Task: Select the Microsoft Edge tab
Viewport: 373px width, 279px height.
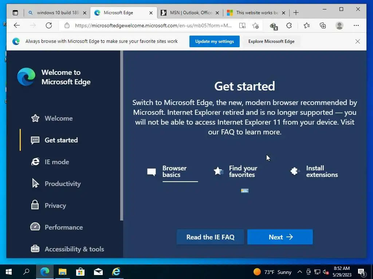Action: [x=123, y=13]
